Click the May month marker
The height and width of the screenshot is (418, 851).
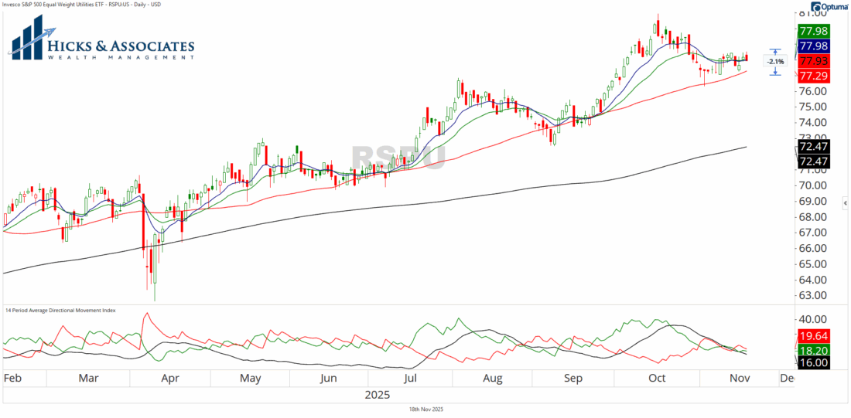(250, 379)
